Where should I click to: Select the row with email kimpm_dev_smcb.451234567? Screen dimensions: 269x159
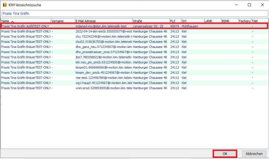[x=134, y=73]
